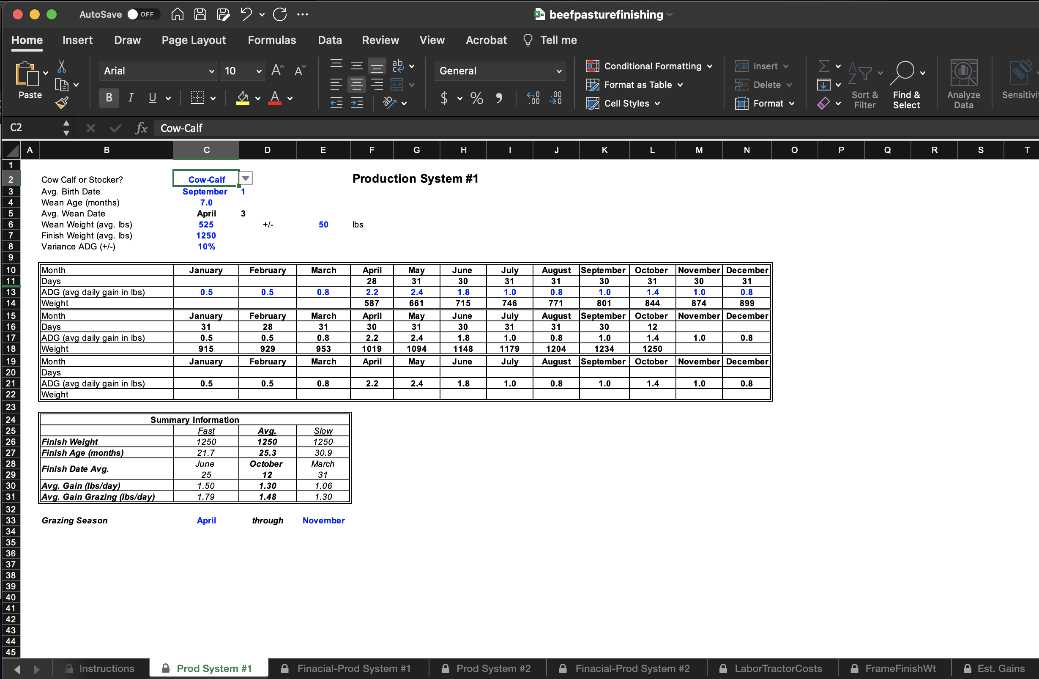Viewport: 1039px width, 679px height.
Task: Click the Save icon in title bar
Action: point(200,14)
